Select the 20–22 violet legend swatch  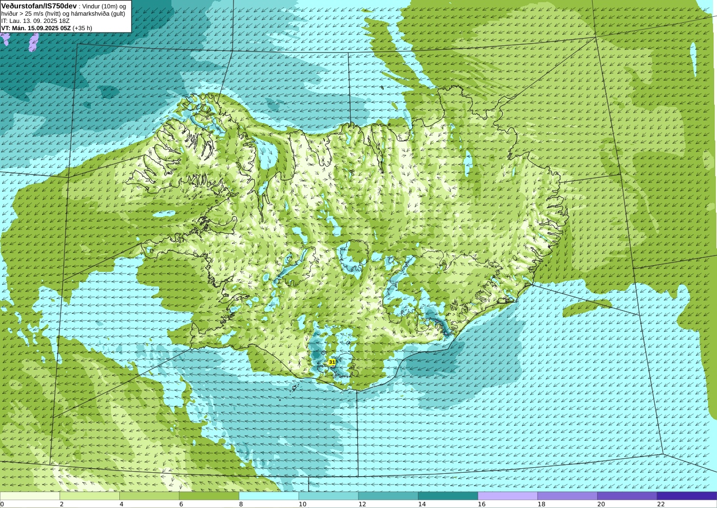pyautogui.click(x=627, y=496)
